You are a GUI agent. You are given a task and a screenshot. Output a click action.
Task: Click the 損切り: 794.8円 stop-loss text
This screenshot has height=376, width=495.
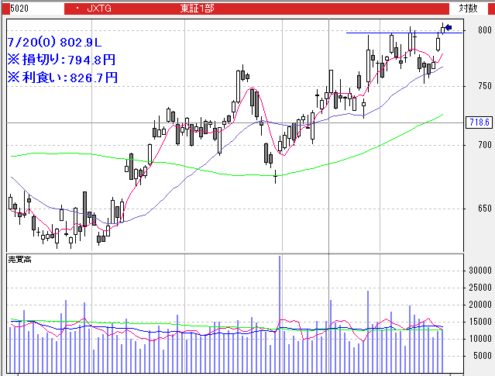[x=61, y=59]
